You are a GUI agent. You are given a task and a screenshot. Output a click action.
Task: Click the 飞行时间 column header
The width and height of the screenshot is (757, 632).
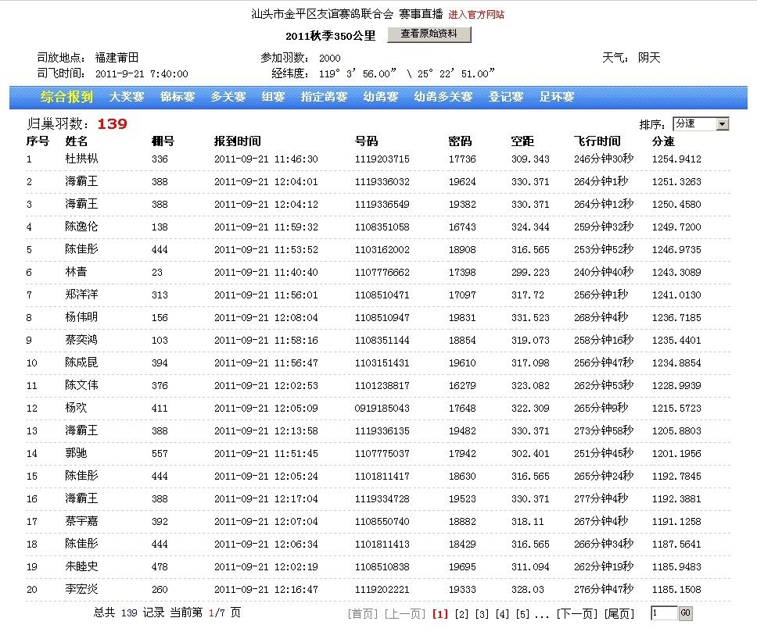pos(597,141)
